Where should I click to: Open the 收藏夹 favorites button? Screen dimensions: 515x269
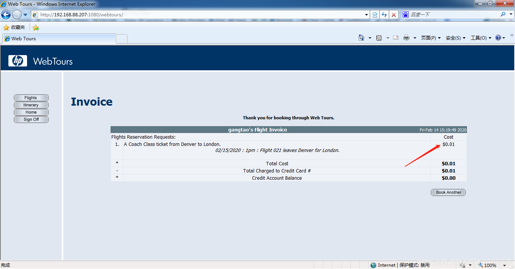(x=14, y=27)
